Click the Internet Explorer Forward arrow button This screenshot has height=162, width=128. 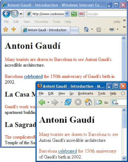(x=14, y=14)
